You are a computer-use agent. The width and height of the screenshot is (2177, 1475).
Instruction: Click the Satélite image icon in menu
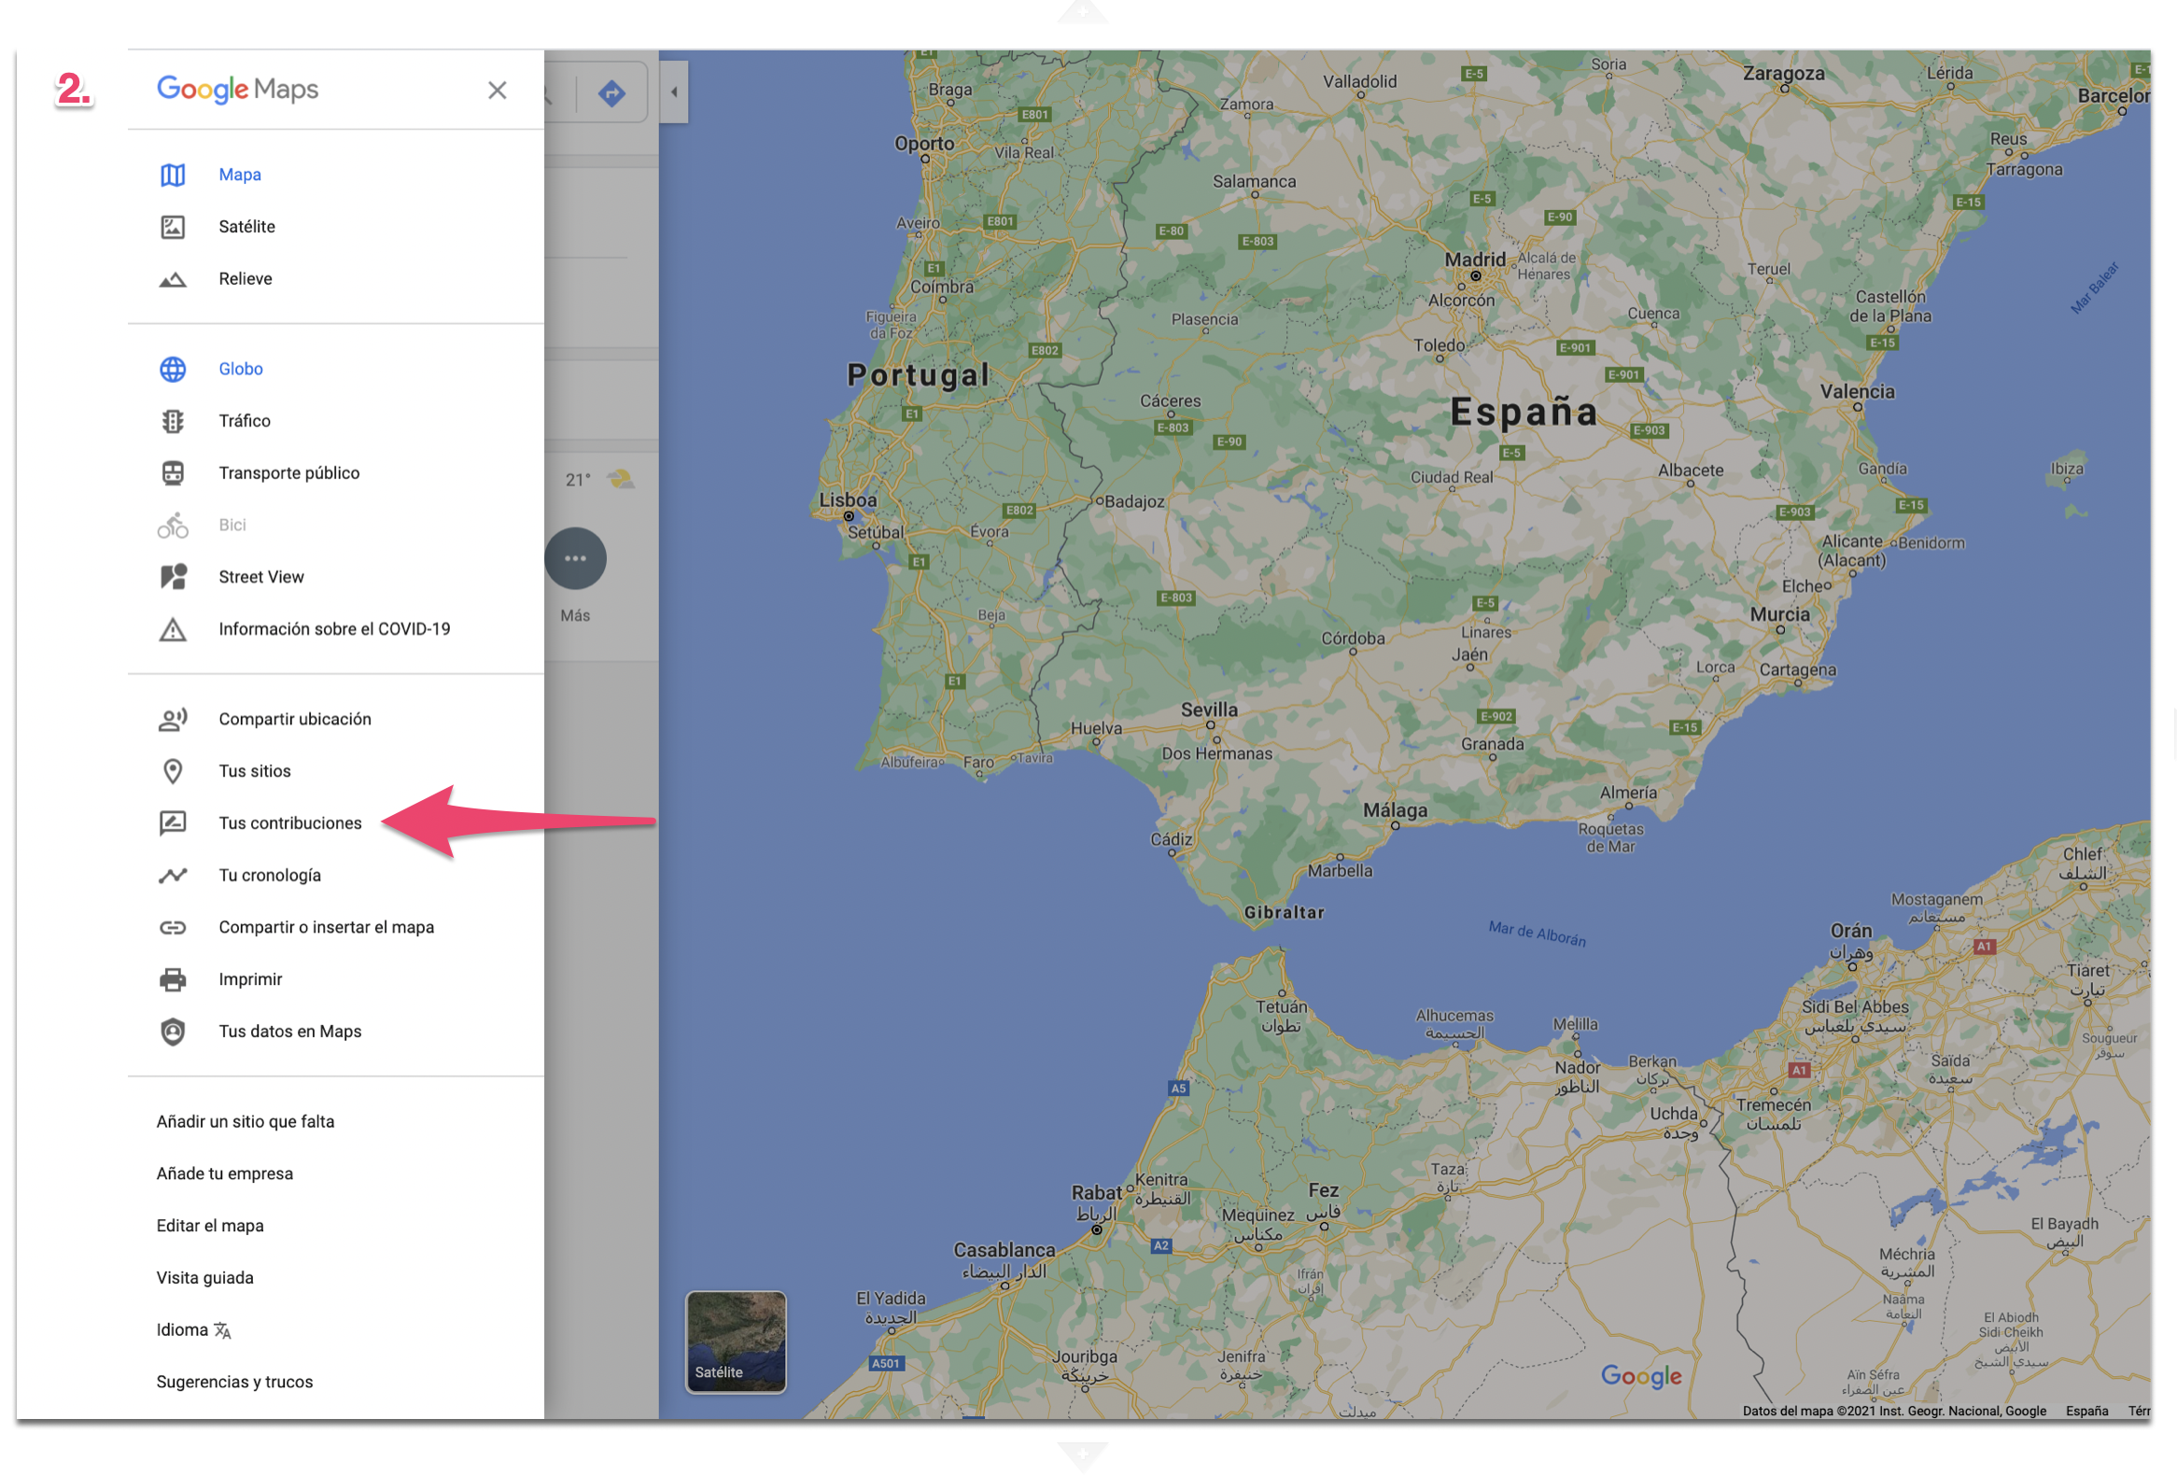tap(173, 227)
